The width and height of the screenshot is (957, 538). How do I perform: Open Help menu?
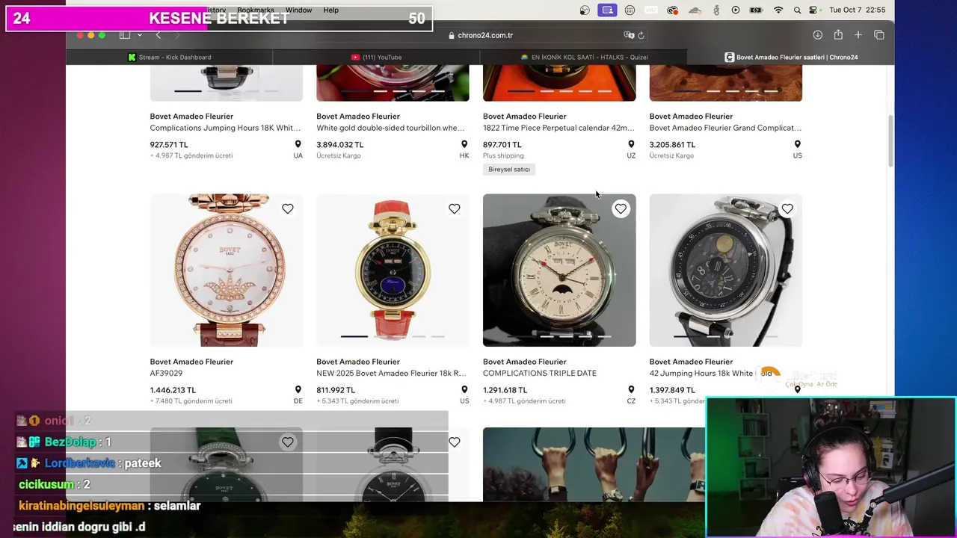(330, 10)
